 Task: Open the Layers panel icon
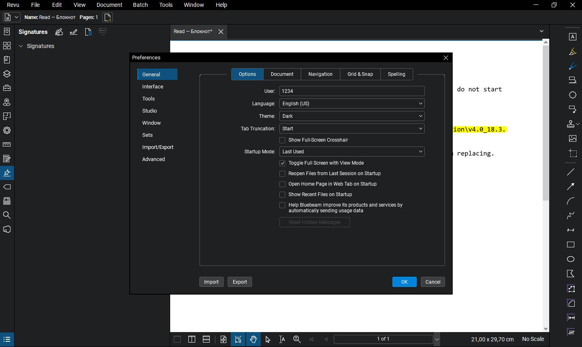click(x=7, y=74)
